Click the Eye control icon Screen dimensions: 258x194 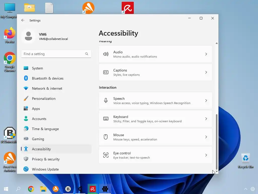tap(106, 155)
